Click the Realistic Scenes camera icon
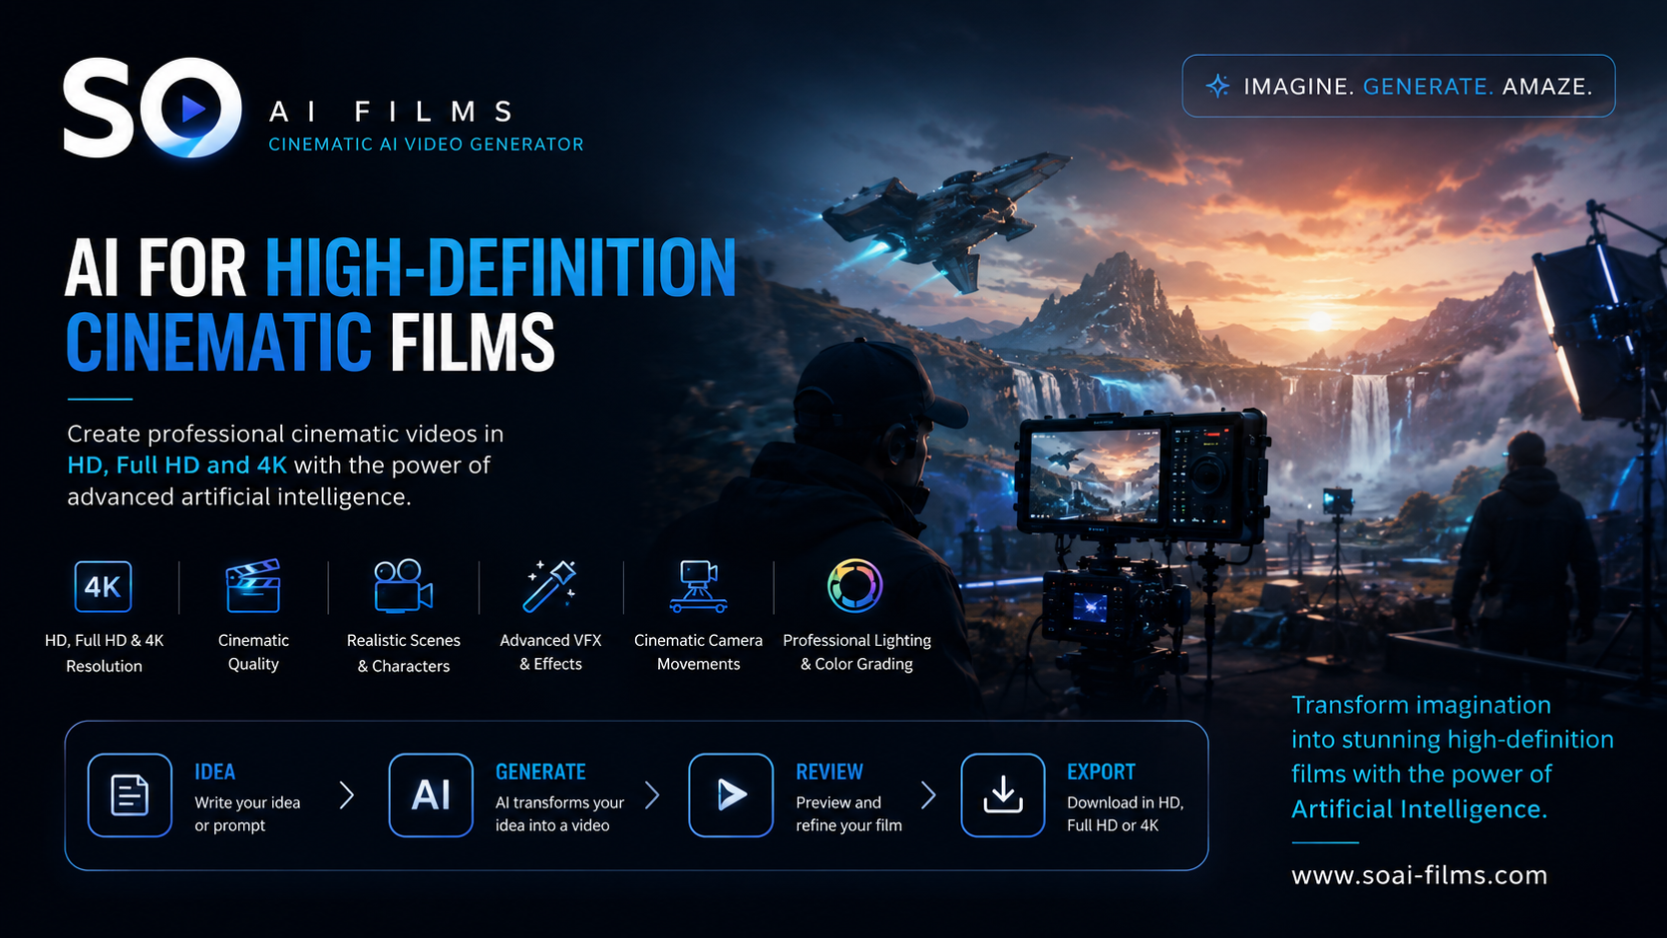Image resolution: width=1667 pixels, height=938 pixels. pos(403,585)
